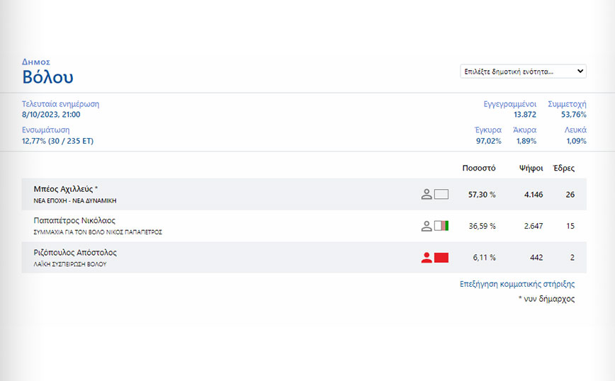Click the 'Ψήφοι' column header
The width and height of the screenshot is (615, 381).
[x=531, y=169]
